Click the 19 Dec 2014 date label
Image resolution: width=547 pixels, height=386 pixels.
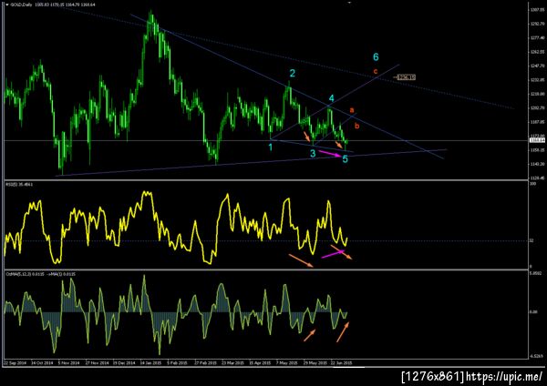[x=124, y=362]
